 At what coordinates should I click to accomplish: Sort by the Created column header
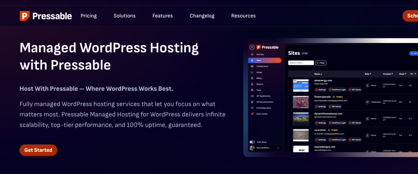pyautogui.click(x=388, y=74)
